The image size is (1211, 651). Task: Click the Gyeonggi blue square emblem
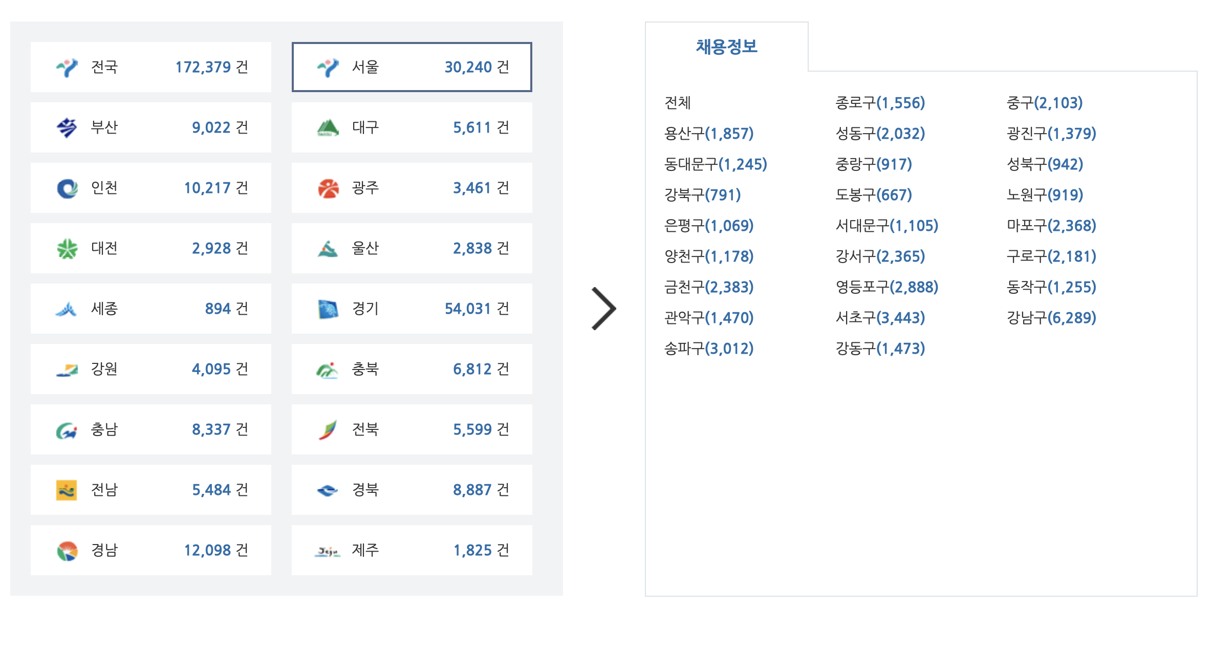pos(328,309)
